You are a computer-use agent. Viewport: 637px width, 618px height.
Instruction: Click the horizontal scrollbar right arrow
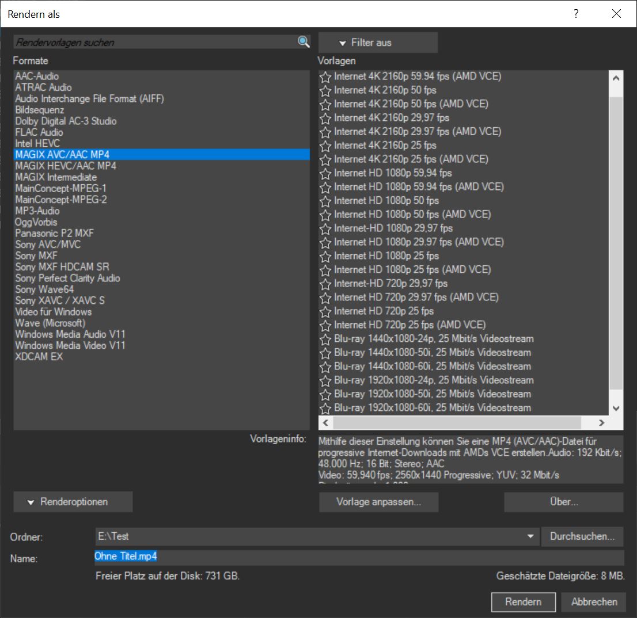[602, 423]
